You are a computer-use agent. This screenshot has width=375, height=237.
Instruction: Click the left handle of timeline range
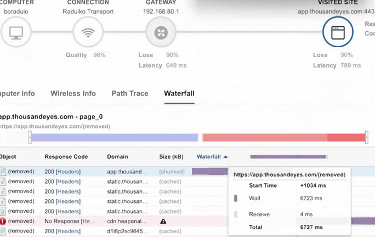pyautogui.click(x=30, y=137)
